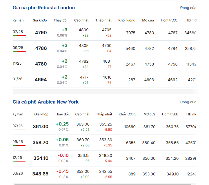Click the matched price 358.70

(x=41, y=142)
